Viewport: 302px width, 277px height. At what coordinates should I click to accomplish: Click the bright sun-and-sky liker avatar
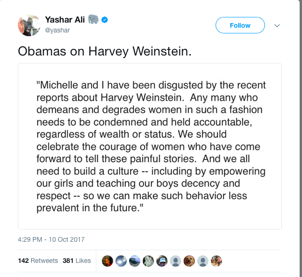(121, 261)
